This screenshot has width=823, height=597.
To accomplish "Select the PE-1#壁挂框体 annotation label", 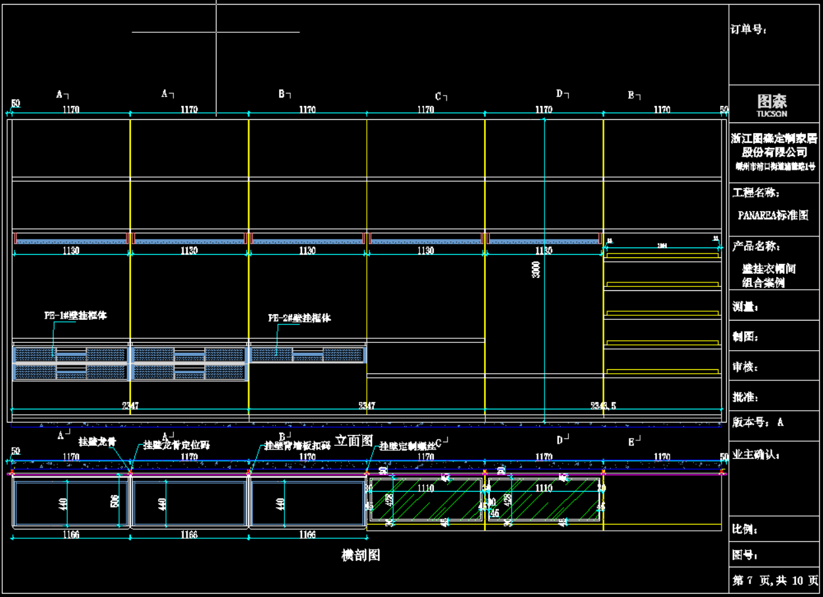I will [x=75, y=315].
